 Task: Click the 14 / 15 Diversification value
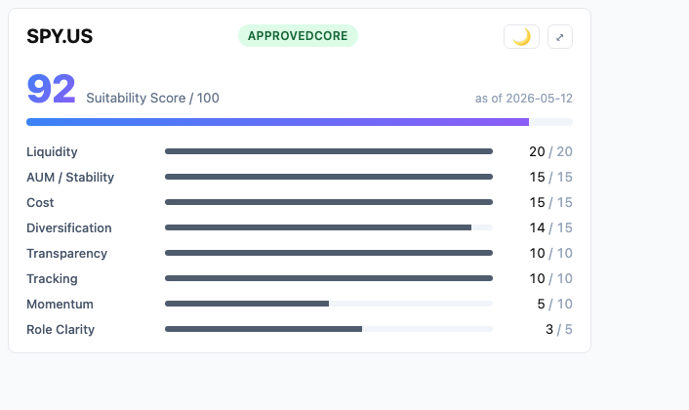tap(551, 227)
